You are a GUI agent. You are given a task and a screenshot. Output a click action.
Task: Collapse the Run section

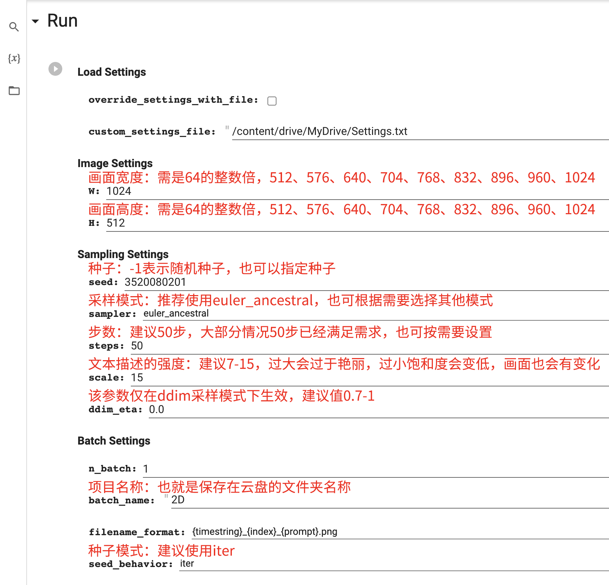[x=35, y=21]
